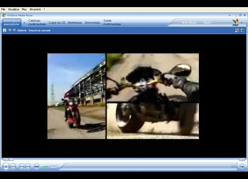The image size is (248, 179).
Task: Skip to the previous track
Action: pyautogui.click(x=21, y=167)
